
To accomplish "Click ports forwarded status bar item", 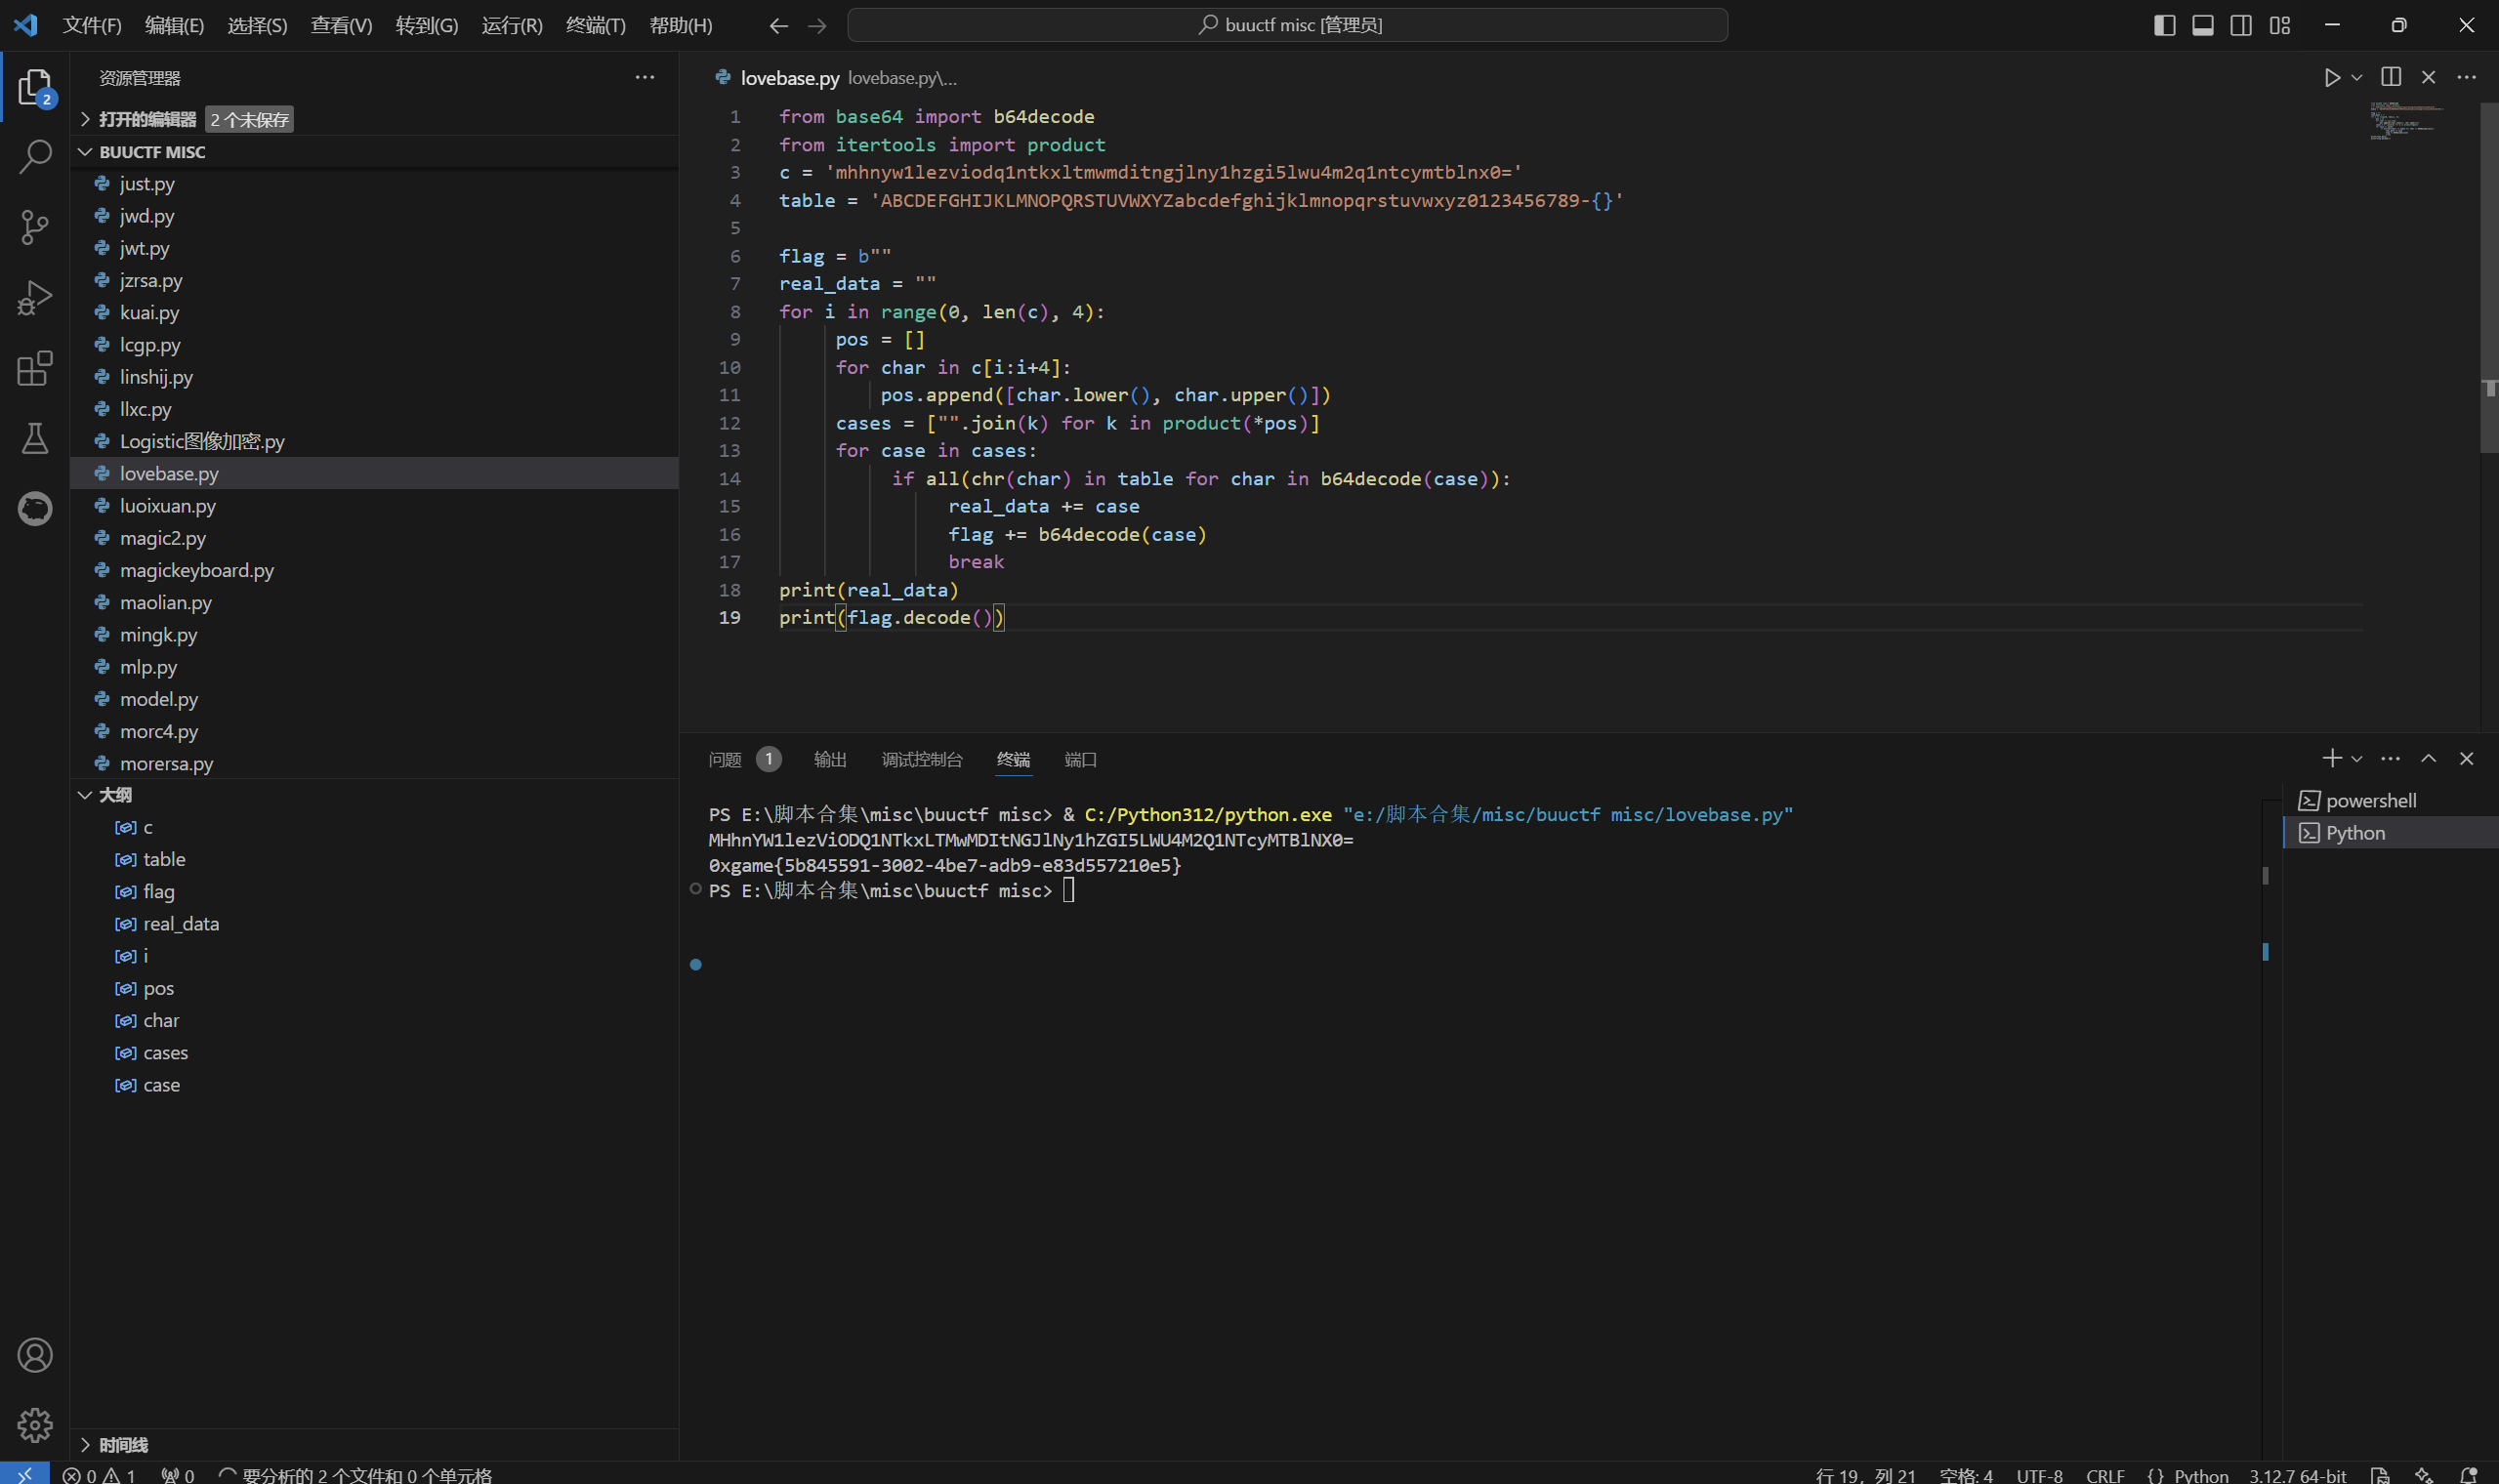I will tap(178, 1475).
